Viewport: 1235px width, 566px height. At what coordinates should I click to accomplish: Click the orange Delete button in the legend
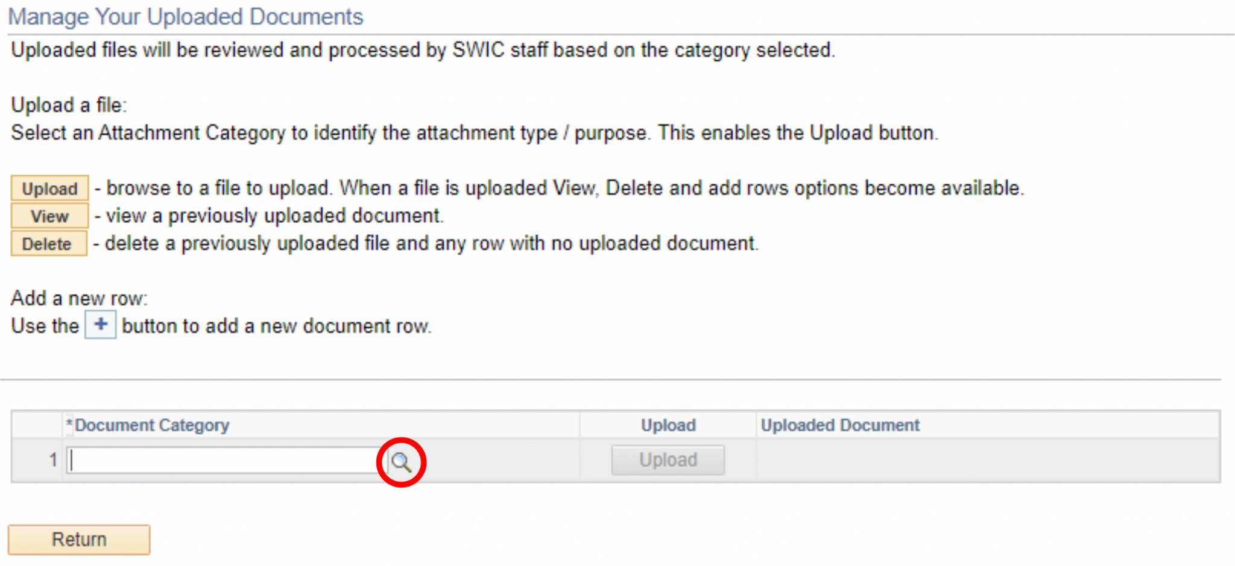click(48, 244)
